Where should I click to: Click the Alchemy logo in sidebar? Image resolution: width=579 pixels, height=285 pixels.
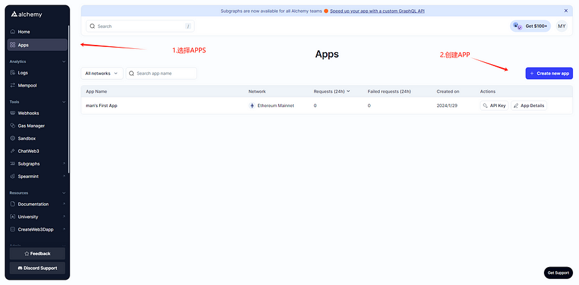tap(26, 15)
